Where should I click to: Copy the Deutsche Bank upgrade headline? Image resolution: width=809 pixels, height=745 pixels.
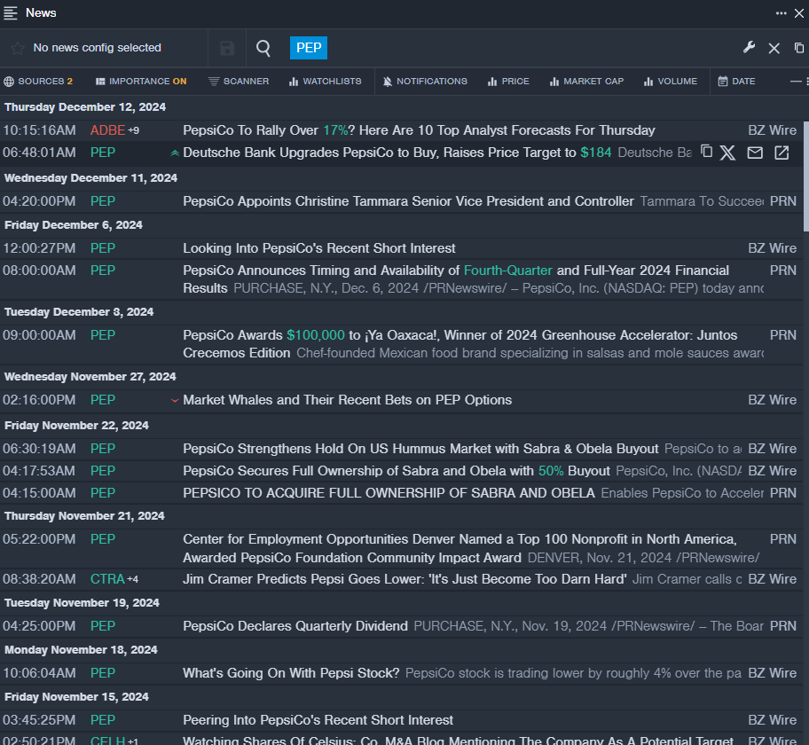point(707,153)
